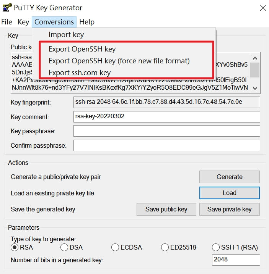The height and width of the screenshot is (274, 269).
Task: Click 'Number of bits in a generated key:' label
Action: click(57, 260)
